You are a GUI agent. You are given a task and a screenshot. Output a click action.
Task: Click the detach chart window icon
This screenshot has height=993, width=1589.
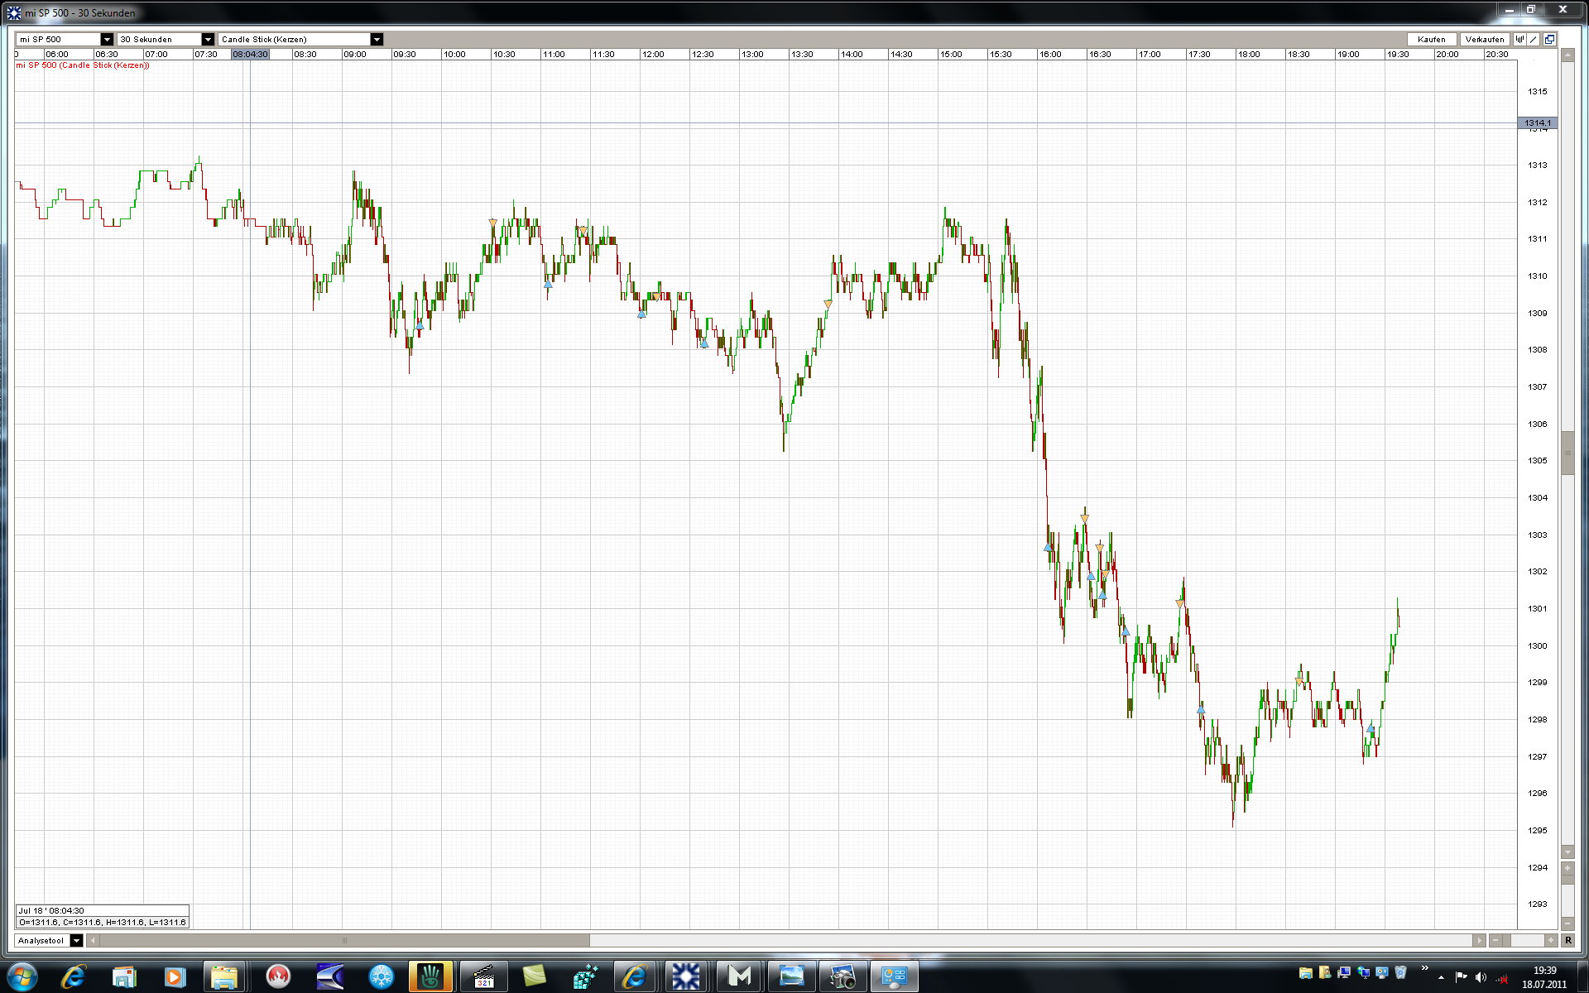tap(1549, 39)
